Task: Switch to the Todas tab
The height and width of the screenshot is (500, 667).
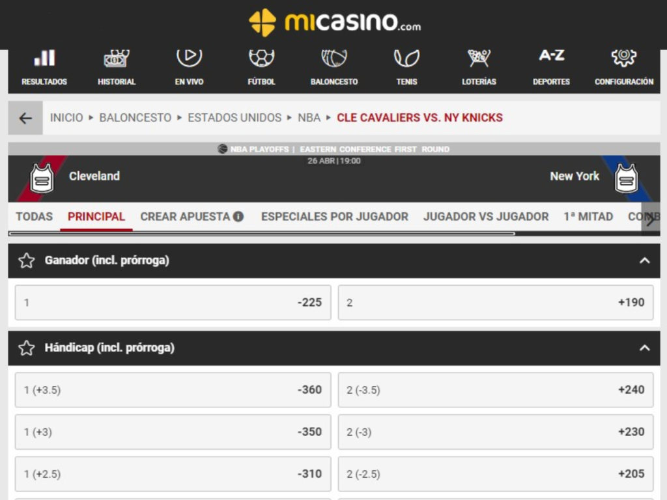Action: [x=35, y=216]
